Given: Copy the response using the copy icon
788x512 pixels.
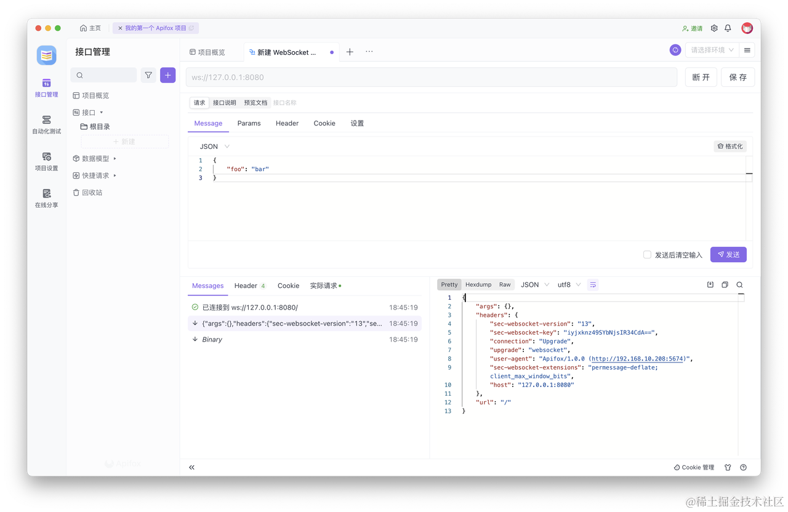Looking at the screenshot, I should (x=726, y=284).
